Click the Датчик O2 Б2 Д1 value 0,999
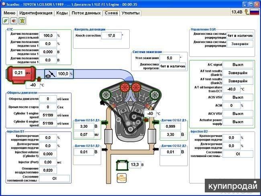 tap(170, 127)
